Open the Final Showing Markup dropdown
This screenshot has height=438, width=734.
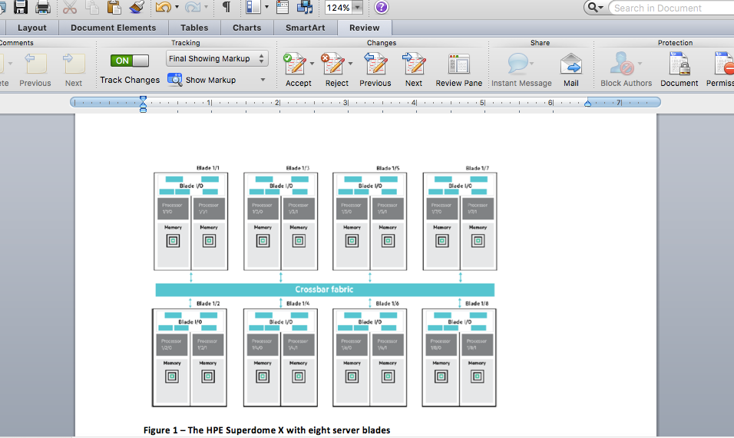[x=217, y=59]
